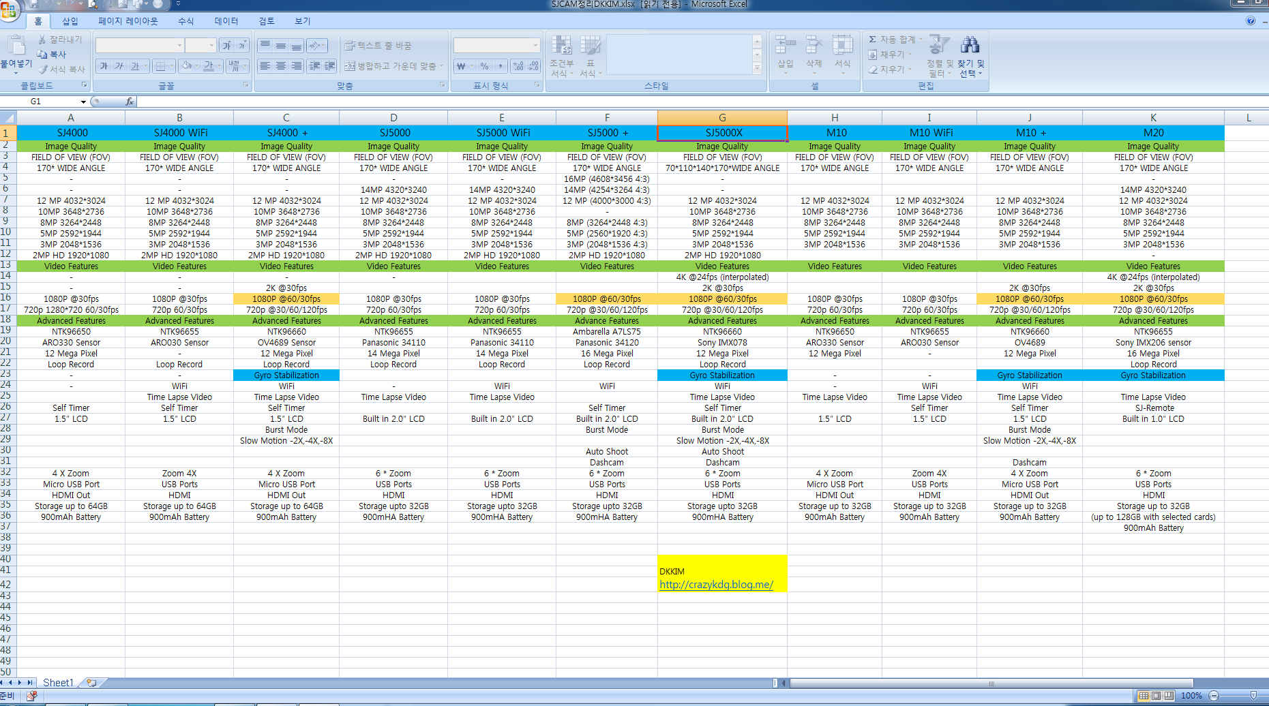Switch to Page Break Preview in status bar
The image size is (1269, 706).
(1169, 696)
